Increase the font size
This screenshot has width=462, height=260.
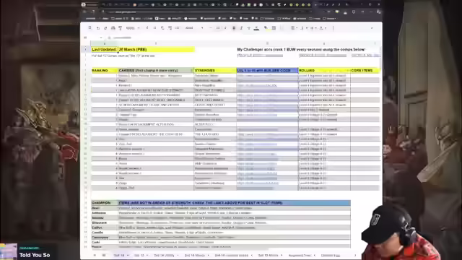(225, 28)
